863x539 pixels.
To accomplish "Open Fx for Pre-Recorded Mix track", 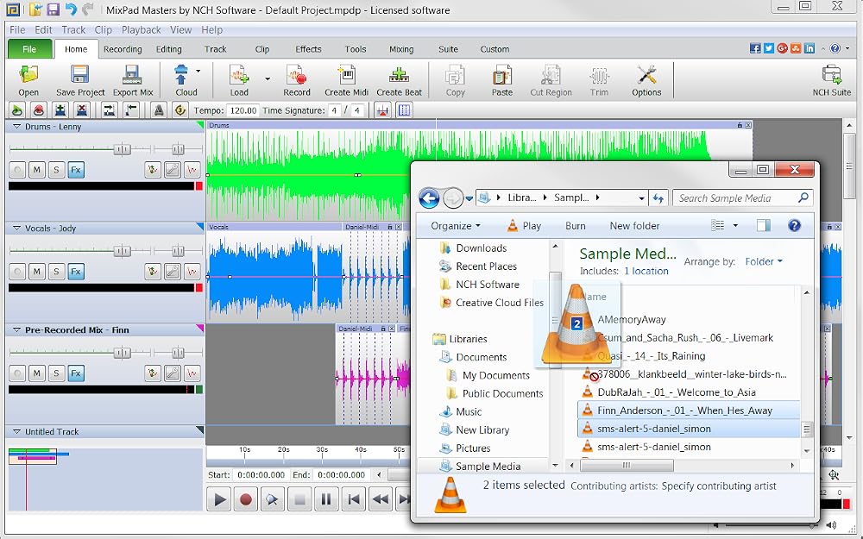I will [x=76, y=373].
